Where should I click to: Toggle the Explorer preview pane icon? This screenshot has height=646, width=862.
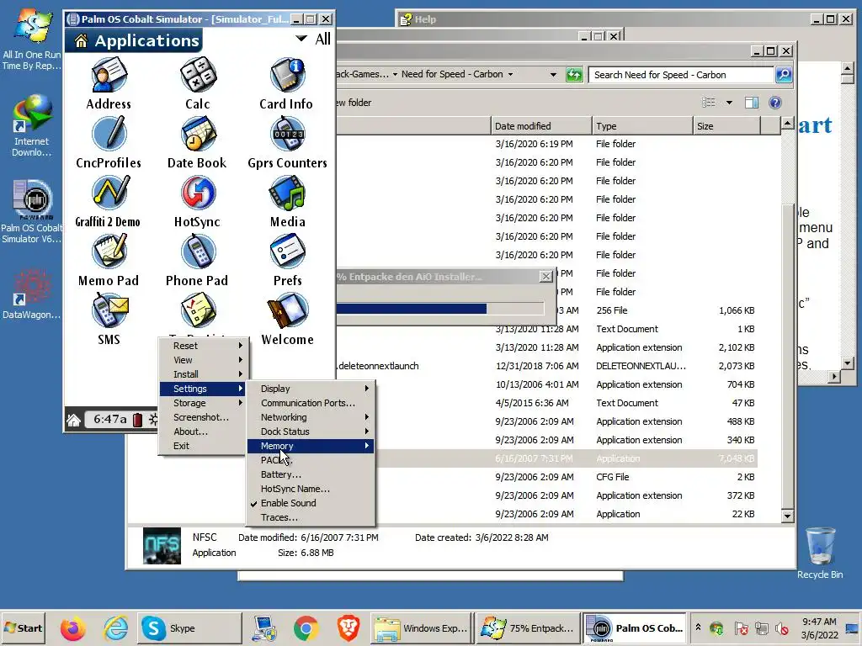point(752,103)
